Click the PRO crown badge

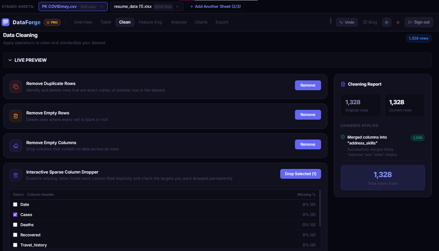(52, 23)
